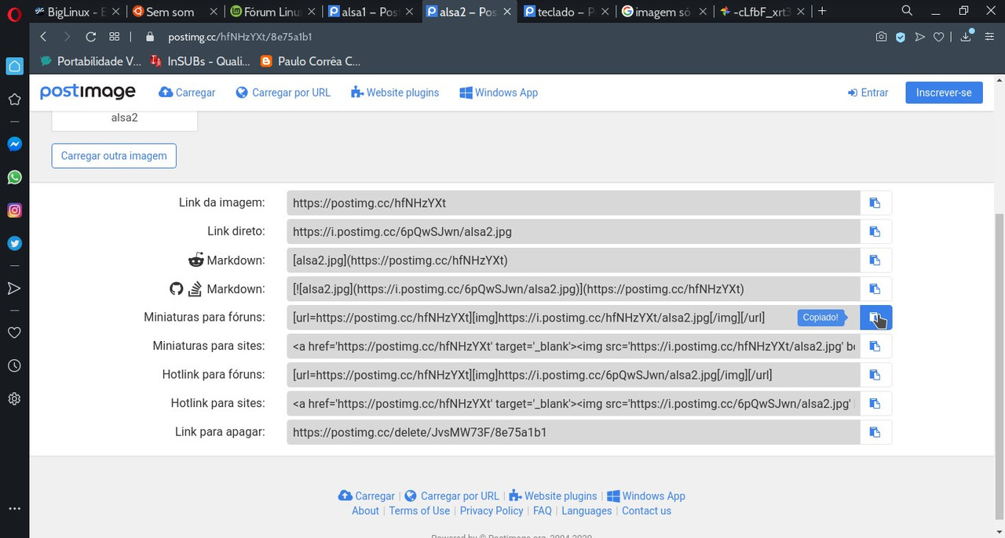This screenshot has width=1005, height=538.
Task: Open Paulo Corrêa C... bookmark
Action: pyautogui.click(x=310, y=61)
